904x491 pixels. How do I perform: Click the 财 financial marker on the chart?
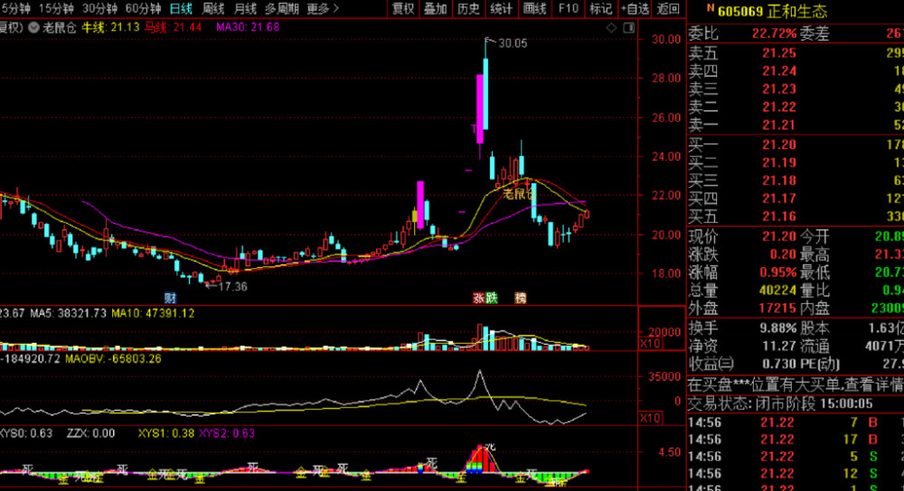pos(170,297)
